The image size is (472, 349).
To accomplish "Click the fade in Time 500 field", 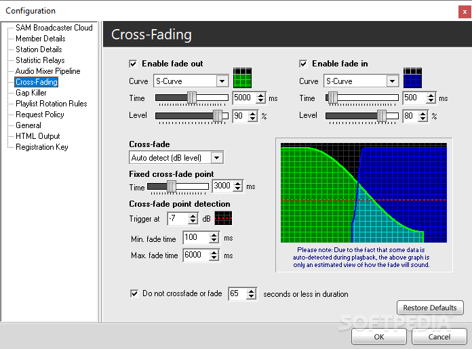I will click(x=414, y=98).
